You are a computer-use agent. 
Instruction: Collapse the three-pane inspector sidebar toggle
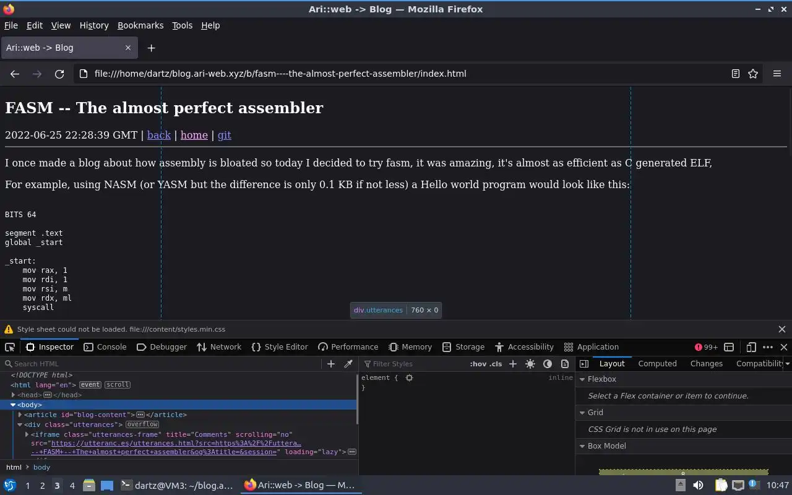(x=584, y=364)
